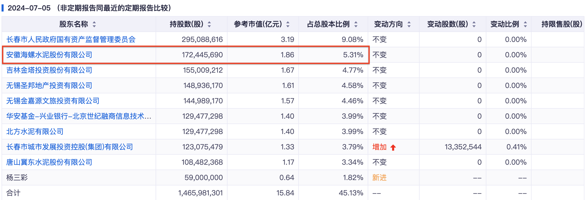Click 无锡金嘉源文旅投资有限公司 link
Viewport: 587px width, 200px height.
[53, 101]
